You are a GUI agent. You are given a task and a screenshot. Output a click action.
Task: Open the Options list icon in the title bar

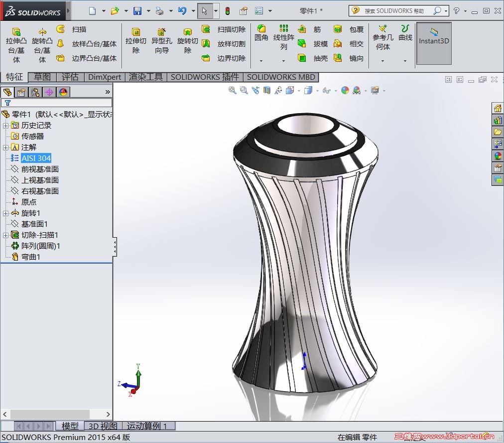(x=259, y=11)
